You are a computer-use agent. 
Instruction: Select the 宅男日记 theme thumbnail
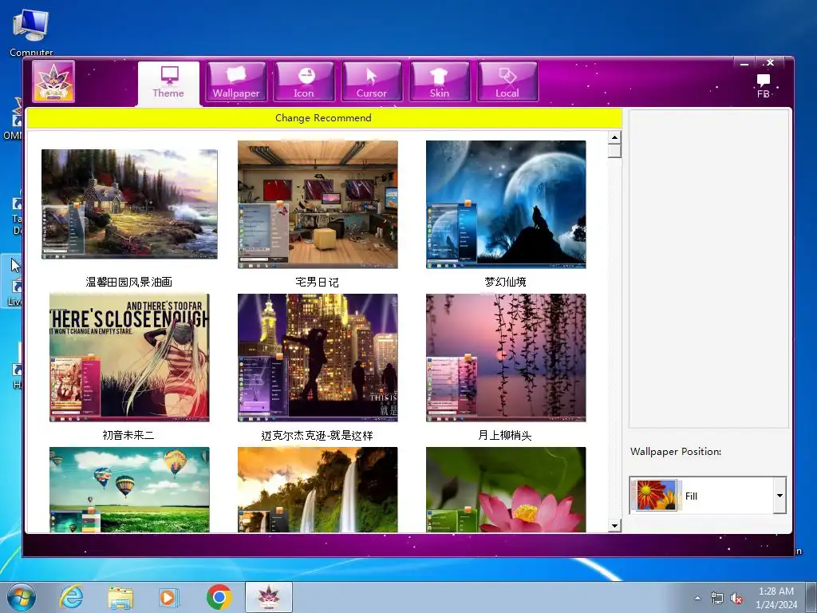tap(318, 204)
